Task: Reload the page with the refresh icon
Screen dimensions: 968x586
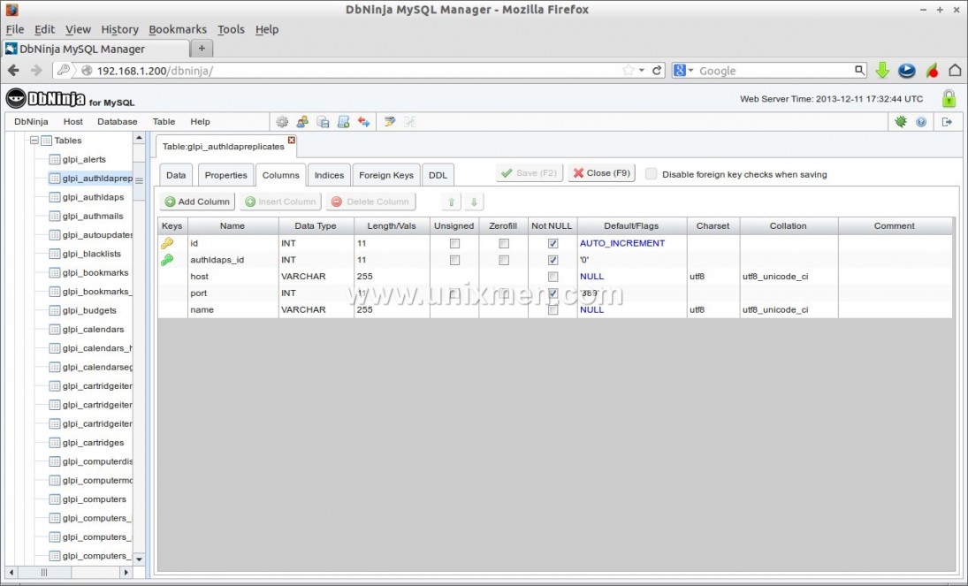Action: coord(657,71)
